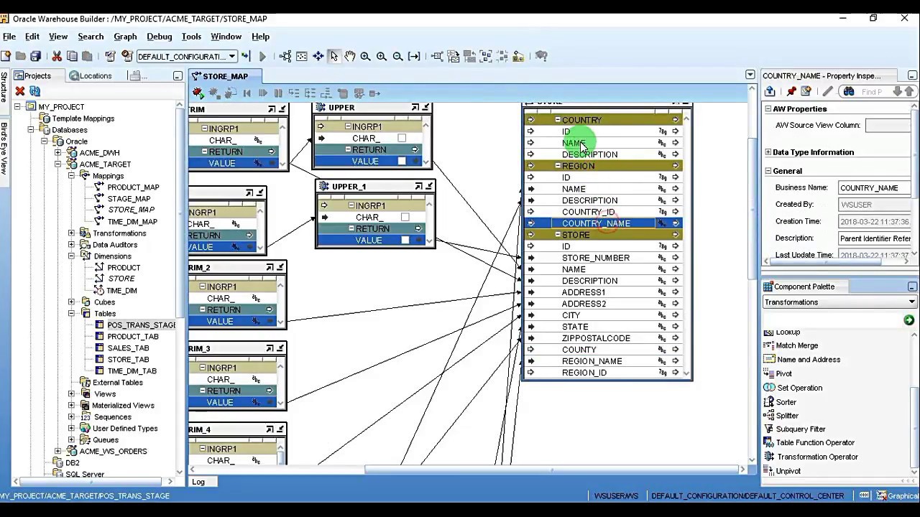Maximize the UPPER_1 operator box
The image size is (920, 517).
(x=418, y=187)
